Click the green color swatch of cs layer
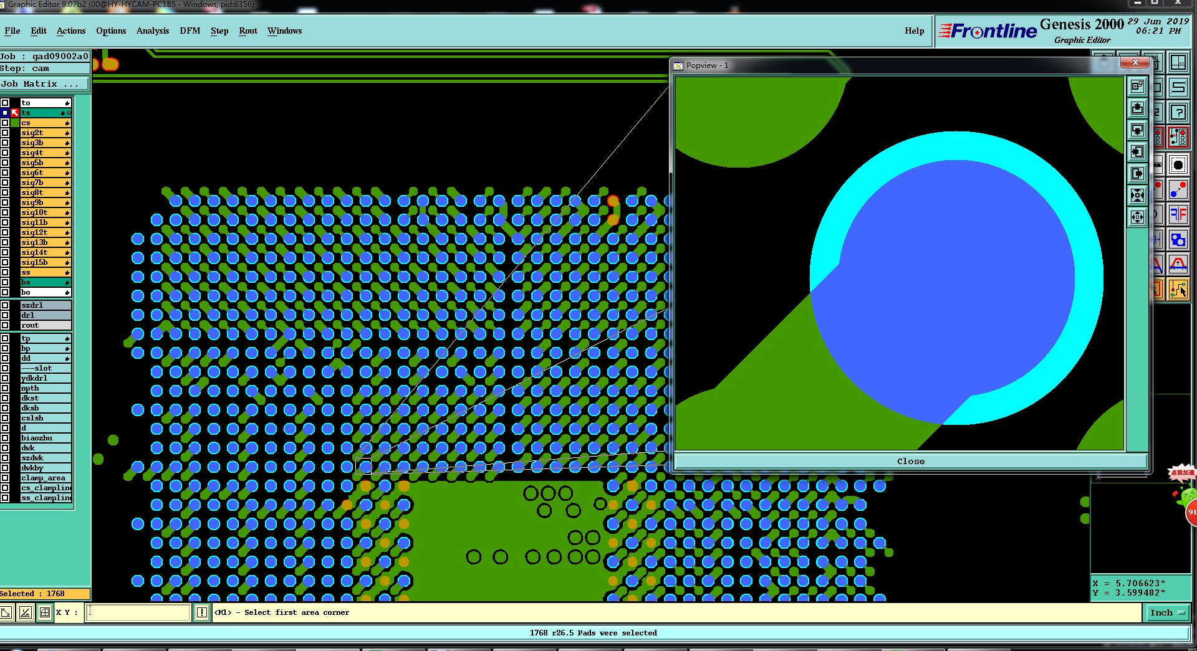 pyautogui.click(x=15, y=123)
